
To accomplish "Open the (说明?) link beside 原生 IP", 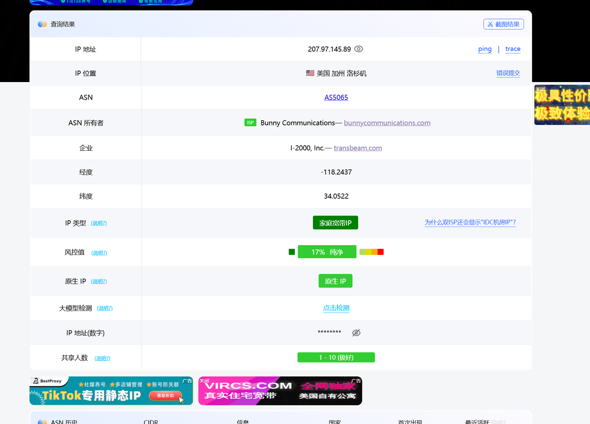I will [99, 281].
